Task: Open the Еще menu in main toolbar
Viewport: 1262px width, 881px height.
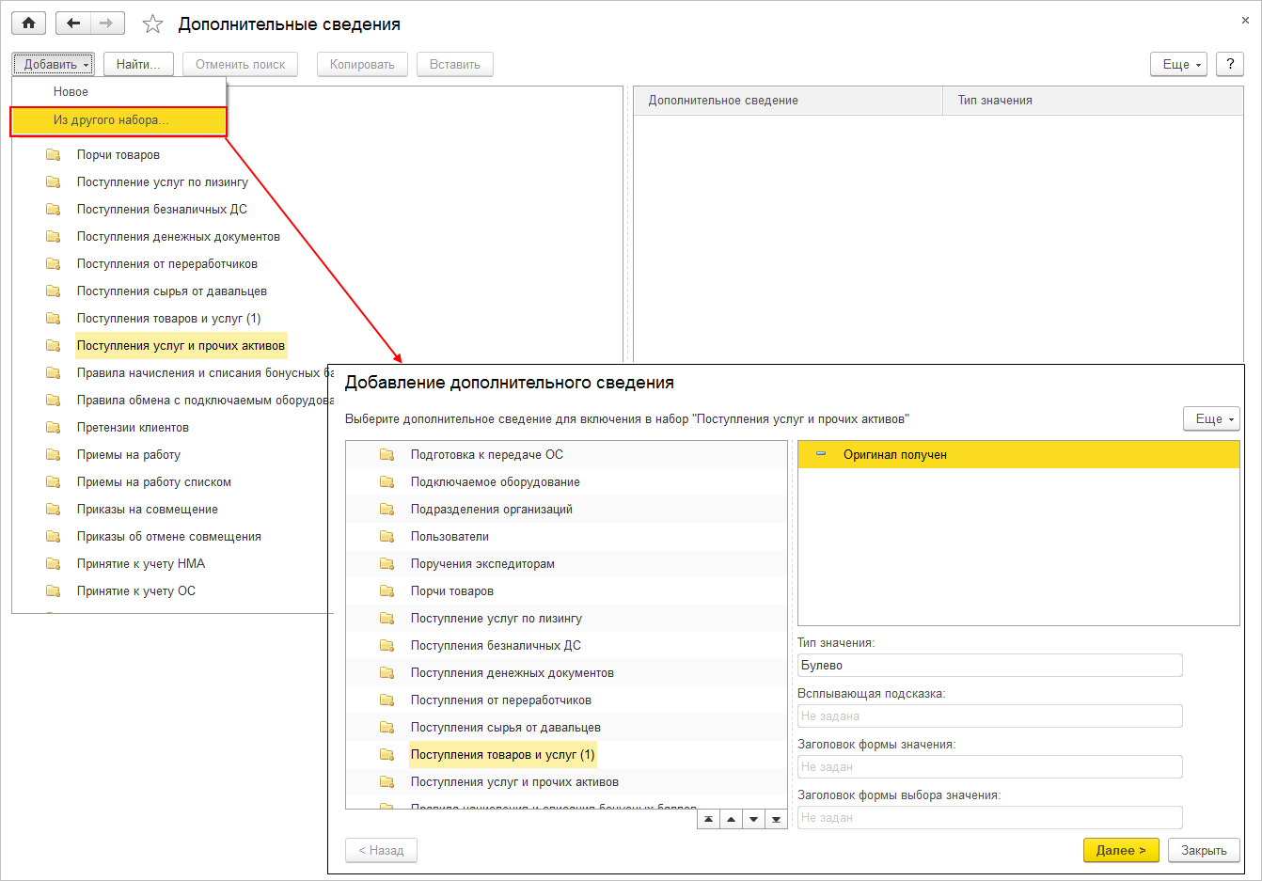Action: pyautogui.click(x=1178, y=64)
